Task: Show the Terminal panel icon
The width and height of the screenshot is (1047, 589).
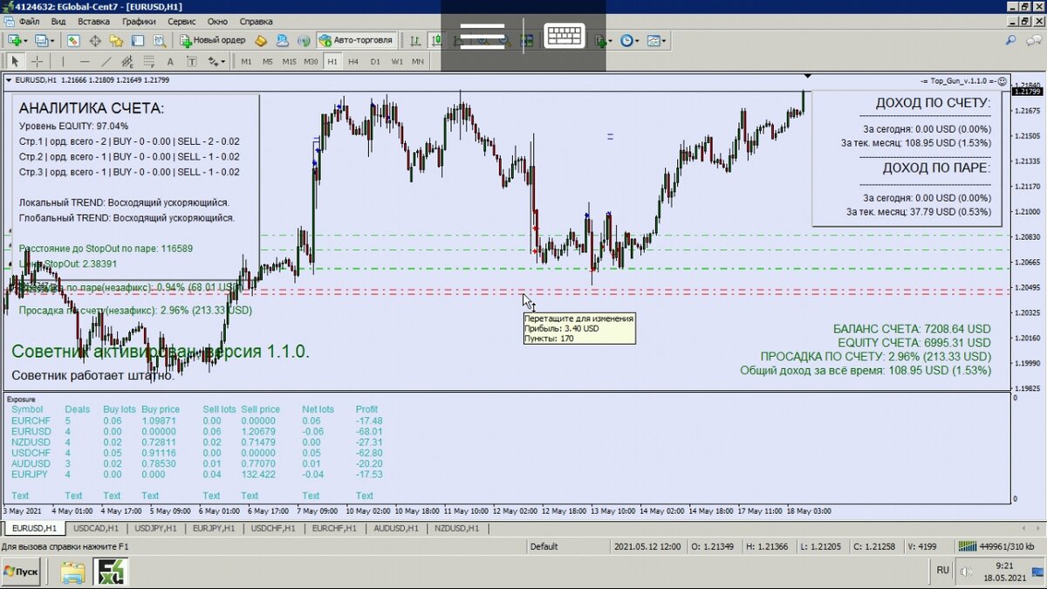Action: point(138,40)
